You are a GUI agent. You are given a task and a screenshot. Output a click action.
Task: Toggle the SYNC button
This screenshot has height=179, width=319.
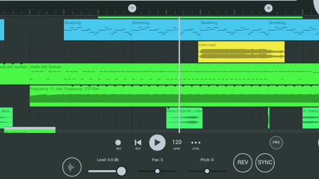(x=265, y=163)
